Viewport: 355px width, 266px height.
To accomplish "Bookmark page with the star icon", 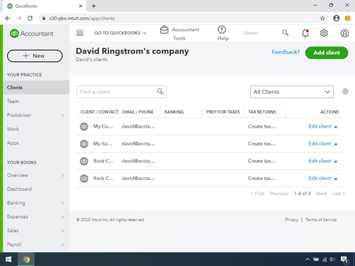I will coord(322,18).
